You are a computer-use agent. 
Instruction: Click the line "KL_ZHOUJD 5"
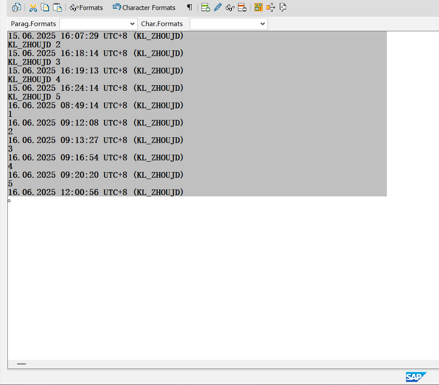pos(34,96)
